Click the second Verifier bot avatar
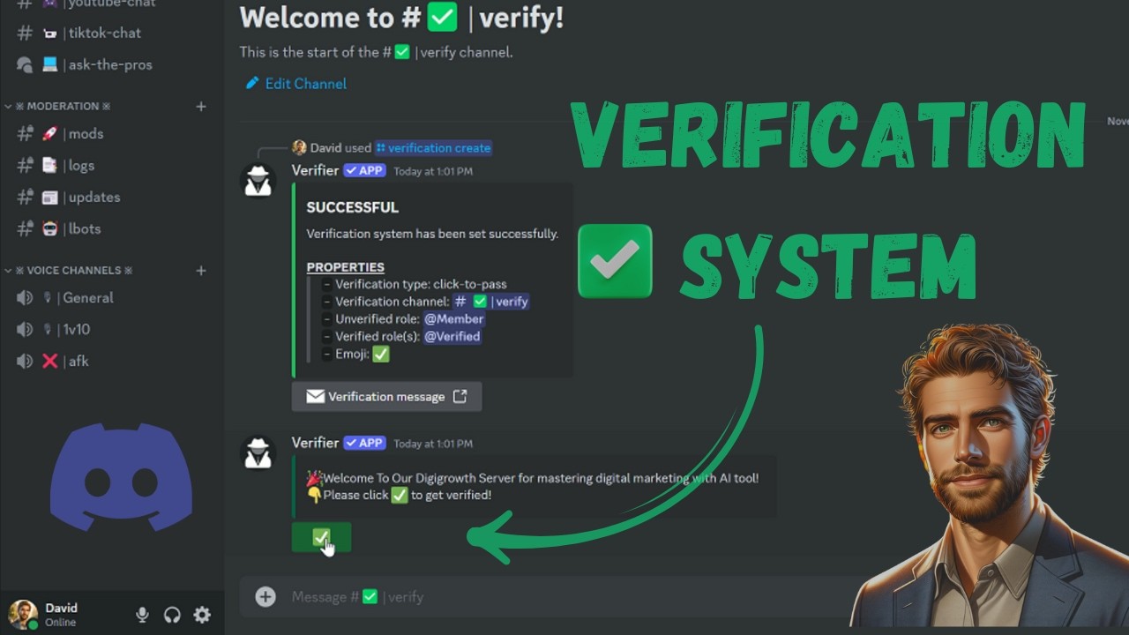1129x635 pixels. [x=258, y=453]
